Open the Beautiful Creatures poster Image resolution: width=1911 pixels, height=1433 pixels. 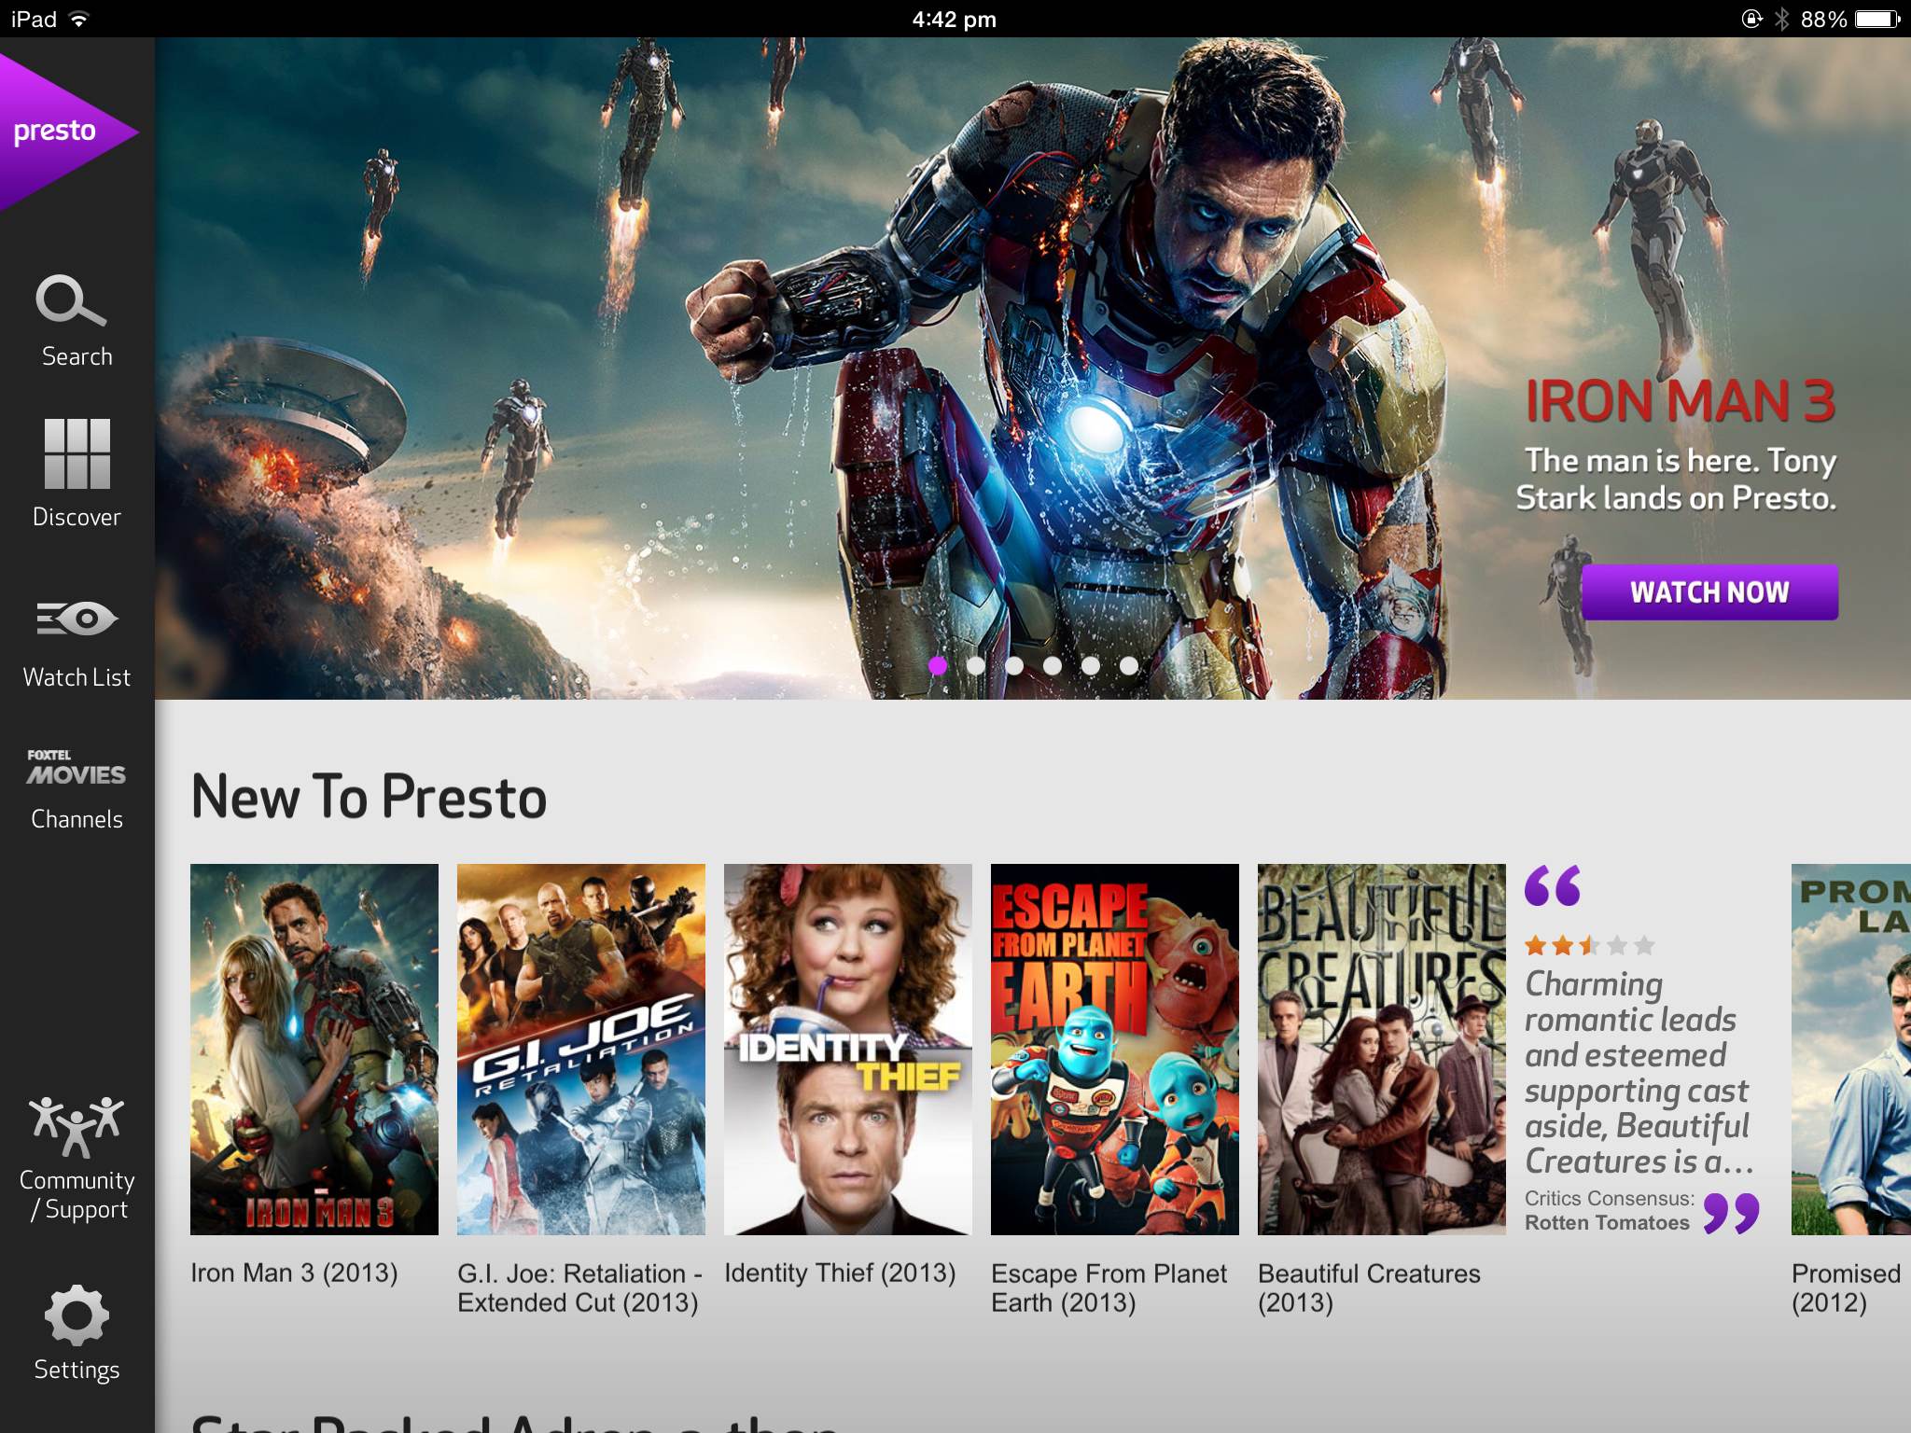coord(1382,1050)
